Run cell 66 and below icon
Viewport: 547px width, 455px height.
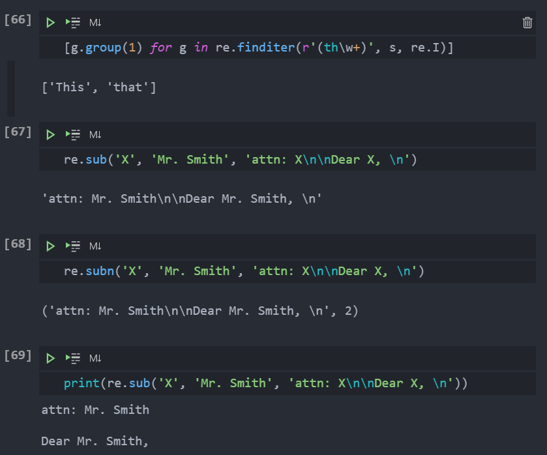point(72,23)
